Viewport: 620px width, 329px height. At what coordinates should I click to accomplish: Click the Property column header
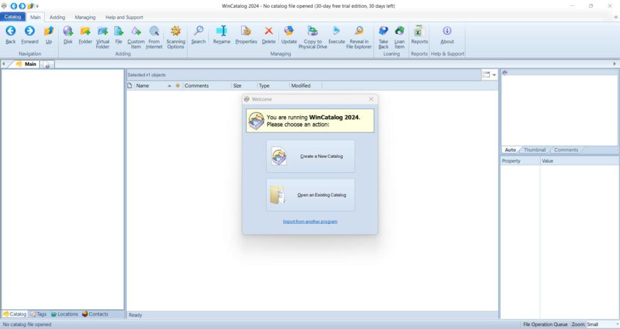pos(520,161)
